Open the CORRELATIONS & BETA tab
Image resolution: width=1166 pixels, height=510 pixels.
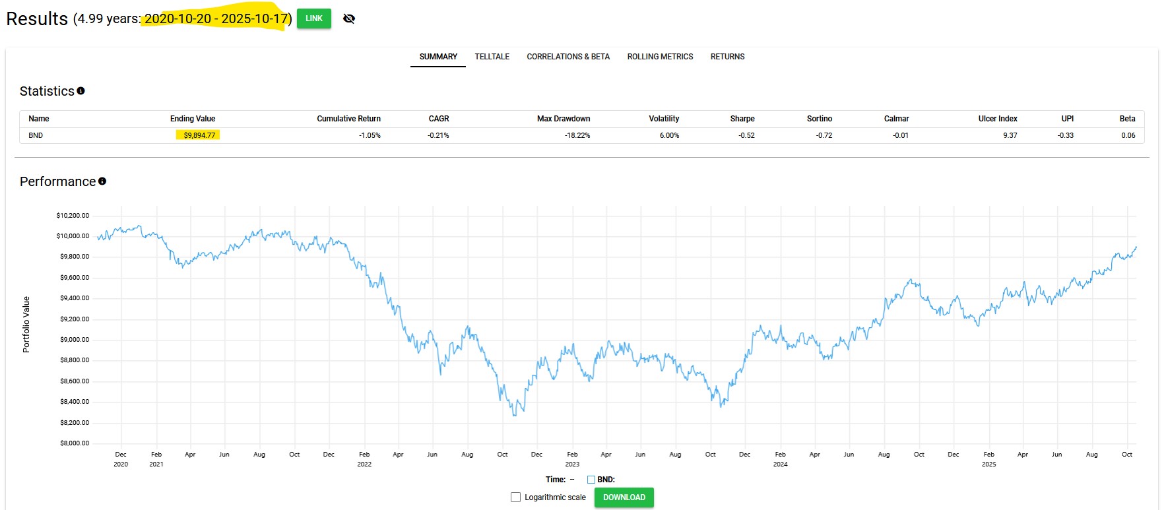[568, 57]
